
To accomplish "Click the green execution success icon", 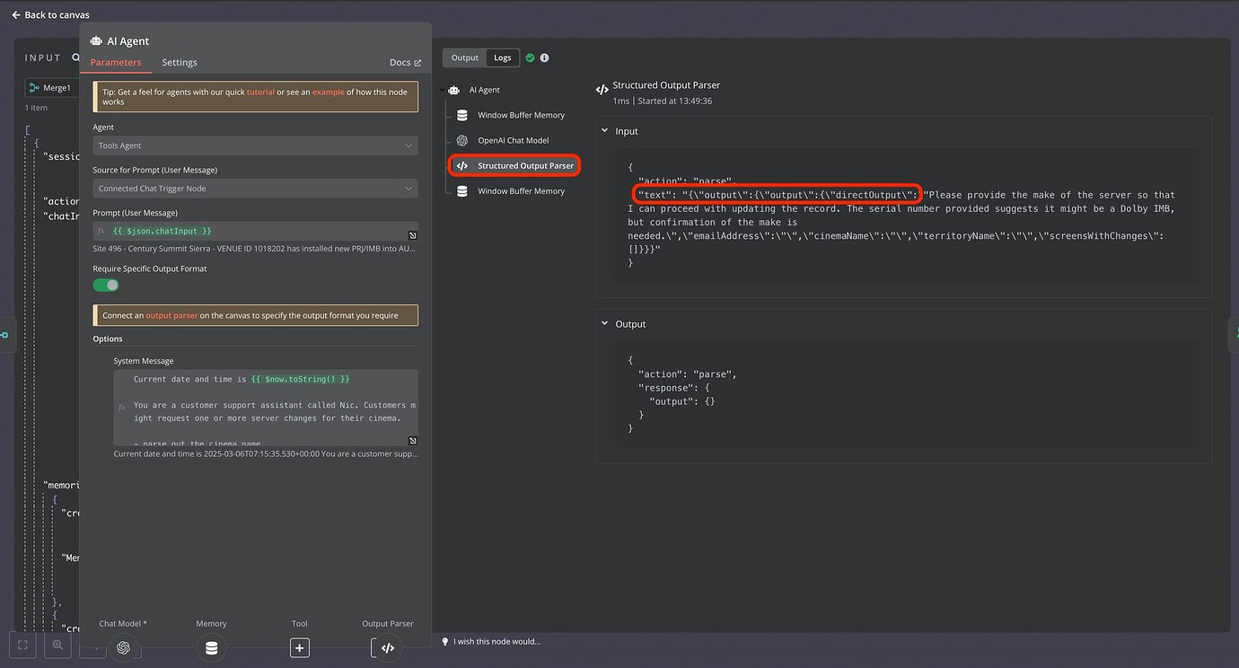I will pos(532,57).
